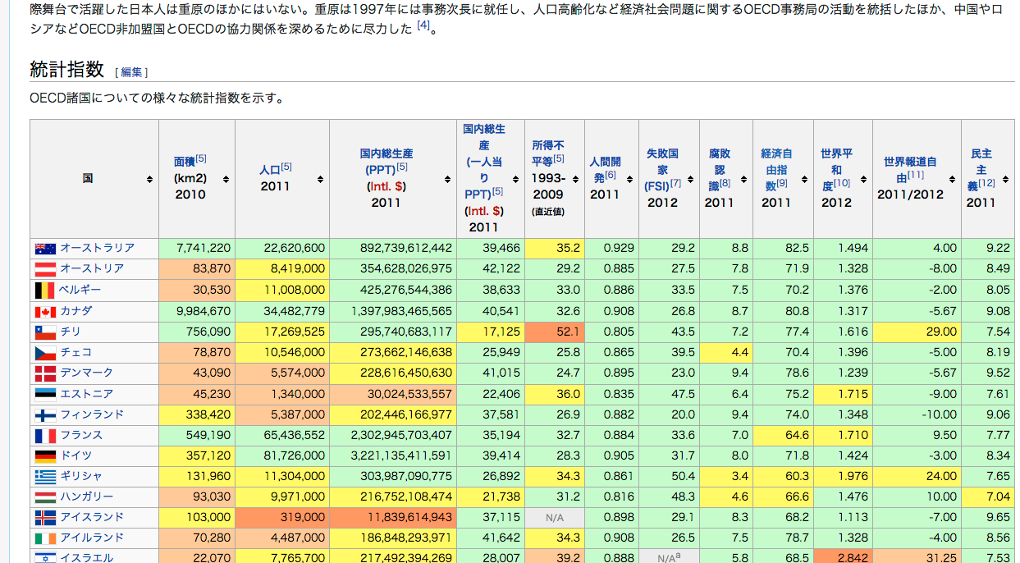The height and width of the screenshot is (563, 1020).
Task: Open the チェコ country link
Action: coord(75,352)
